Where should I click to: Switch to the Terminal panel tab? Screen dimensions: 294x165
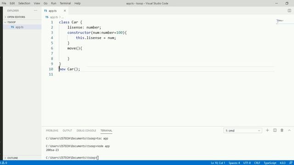106,131
